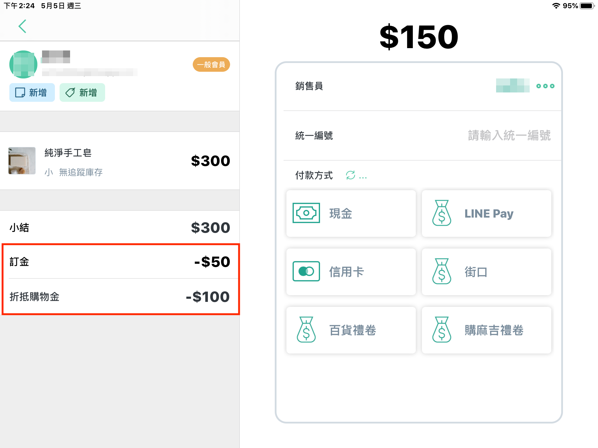Select 街口 payment option
Image resolution: width=598 pixels, height=448 pixels.
point(486,272)
